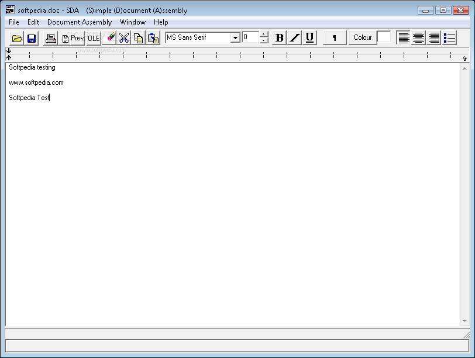Click the bottom status input bar
This screenshot has height=358, width=475.
(237, 346)
